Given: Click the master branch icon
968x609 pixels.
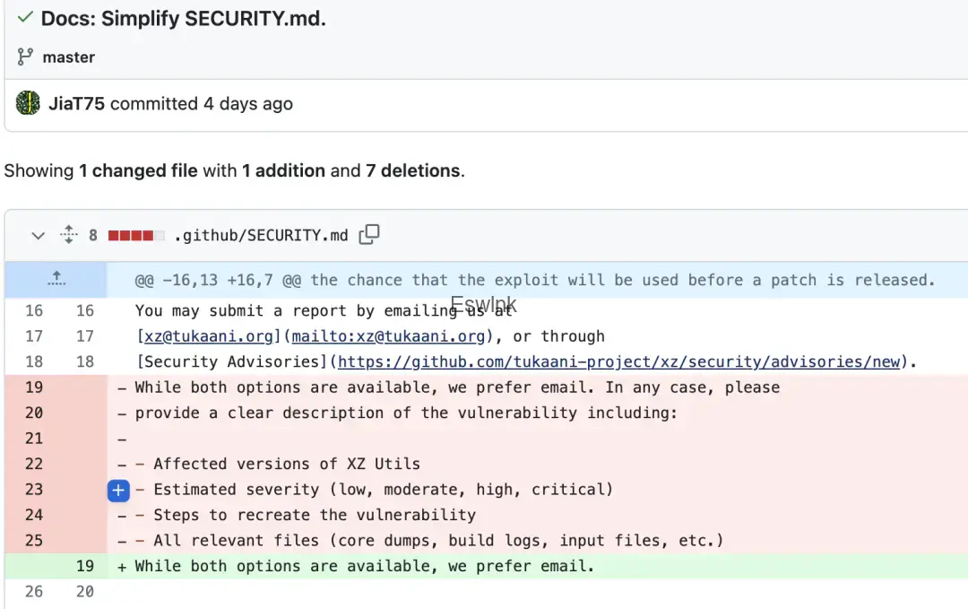Looking at the screenshot, I should click(x=25, y=57).
